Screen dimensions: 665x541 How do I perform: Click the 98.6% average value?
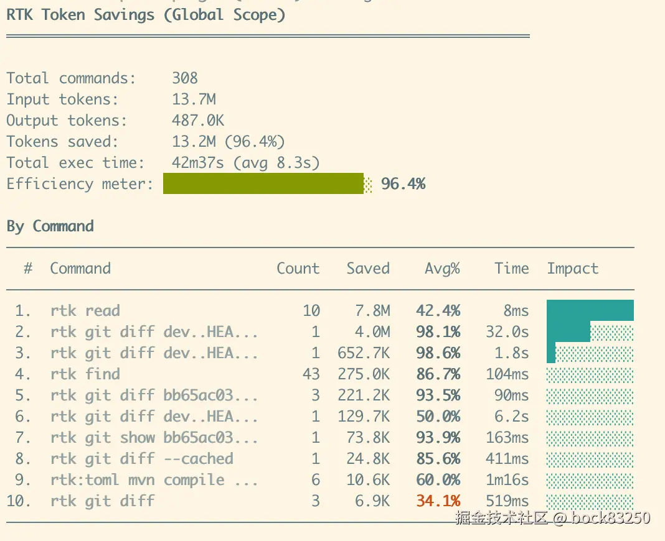point(438,353)
